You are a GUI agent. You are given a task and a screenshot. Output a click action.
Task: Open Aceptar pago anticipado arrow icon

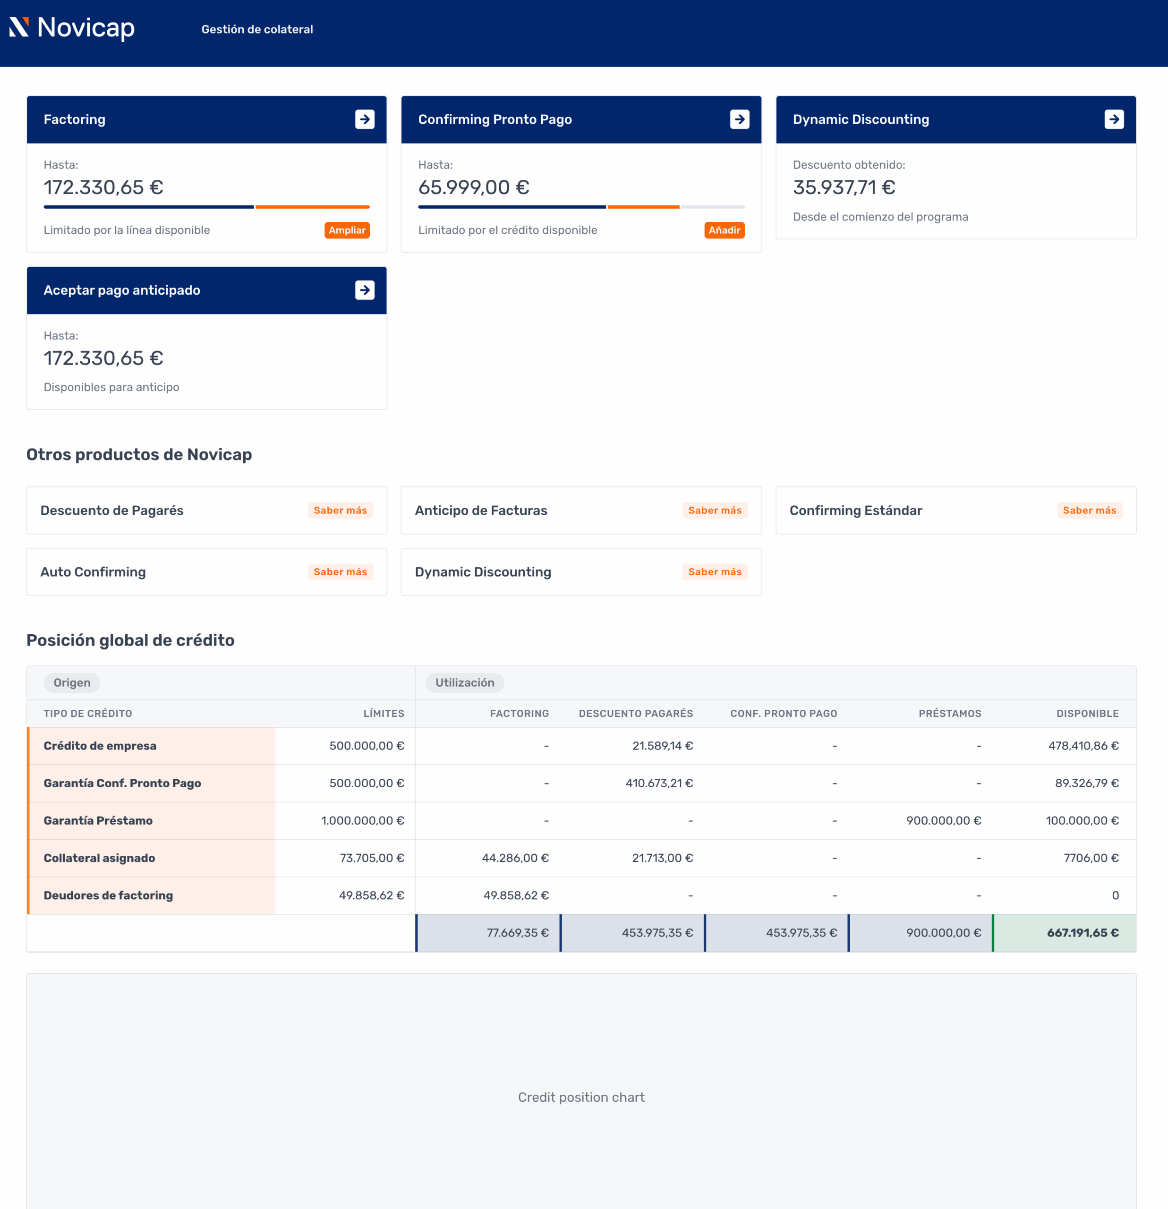(365, 290)
